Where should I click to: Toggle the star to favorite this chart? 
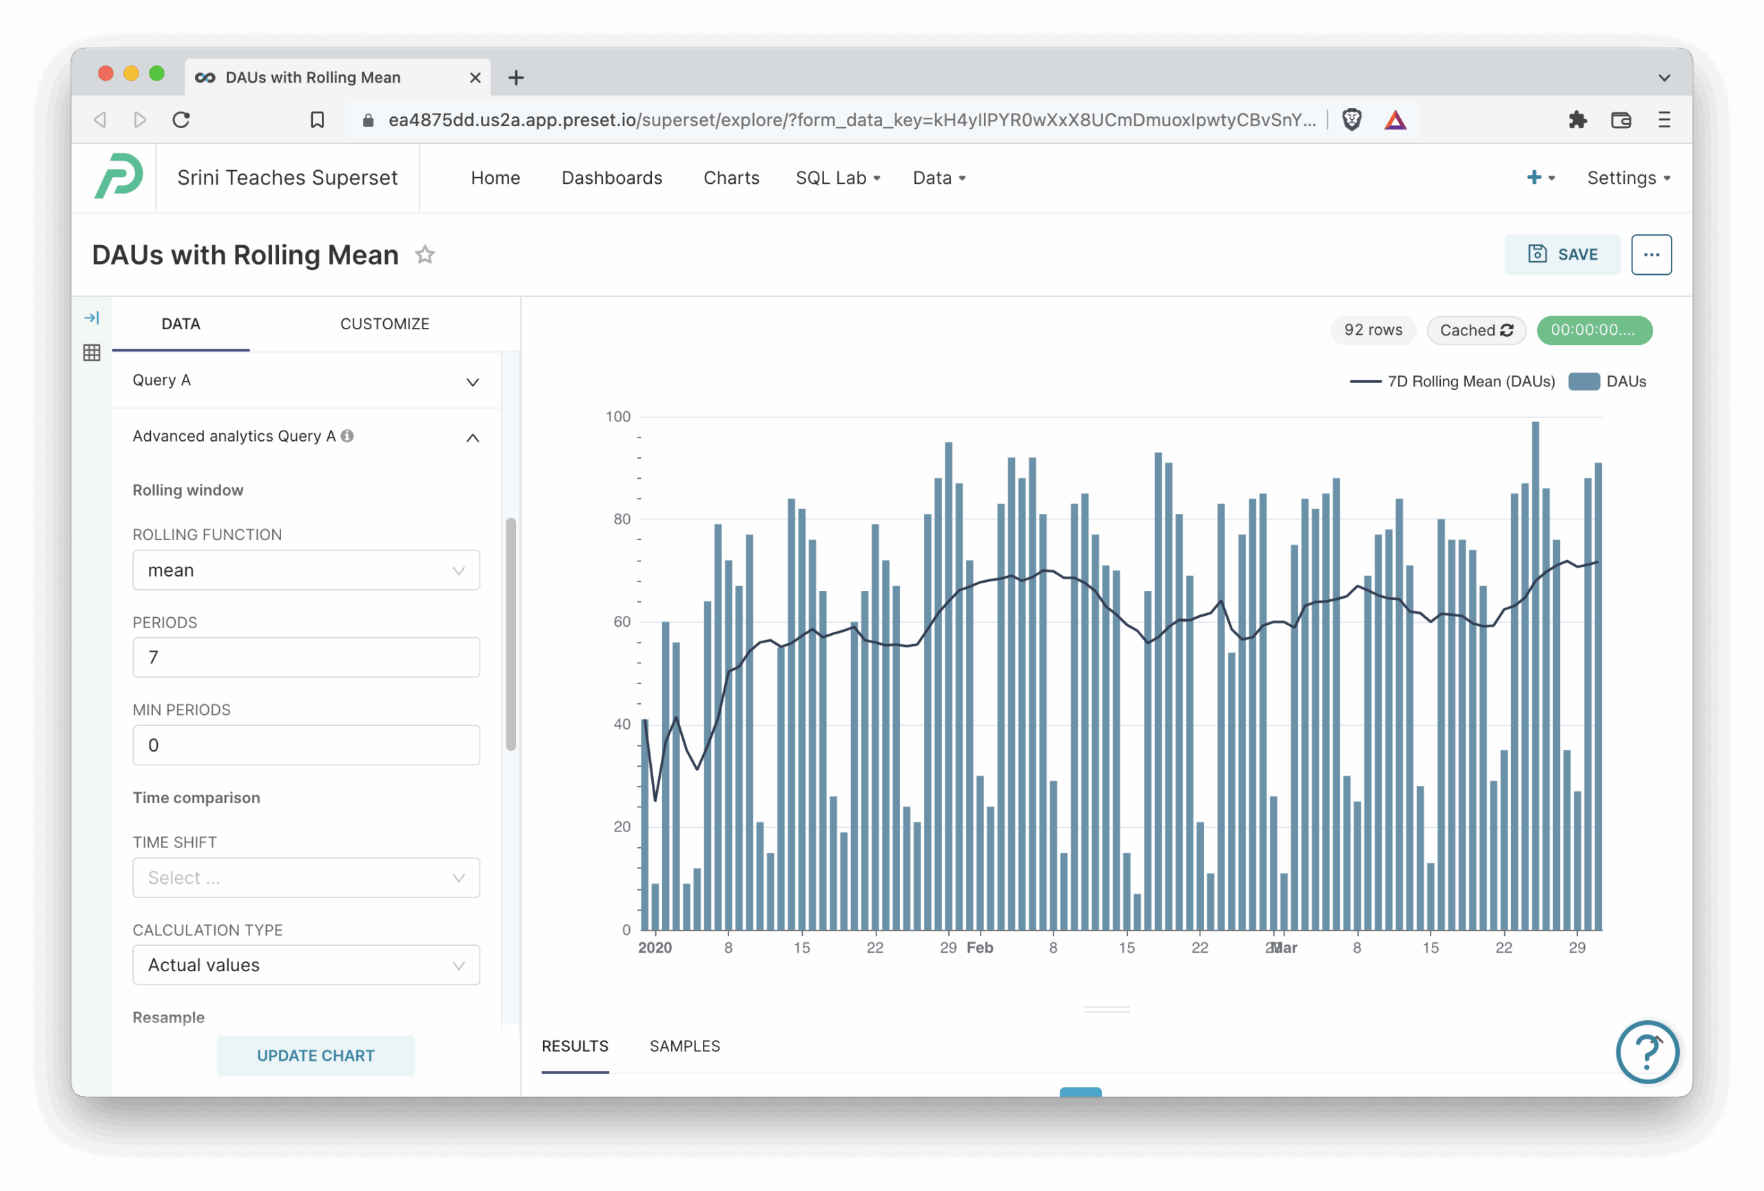(x=425, y=255)
